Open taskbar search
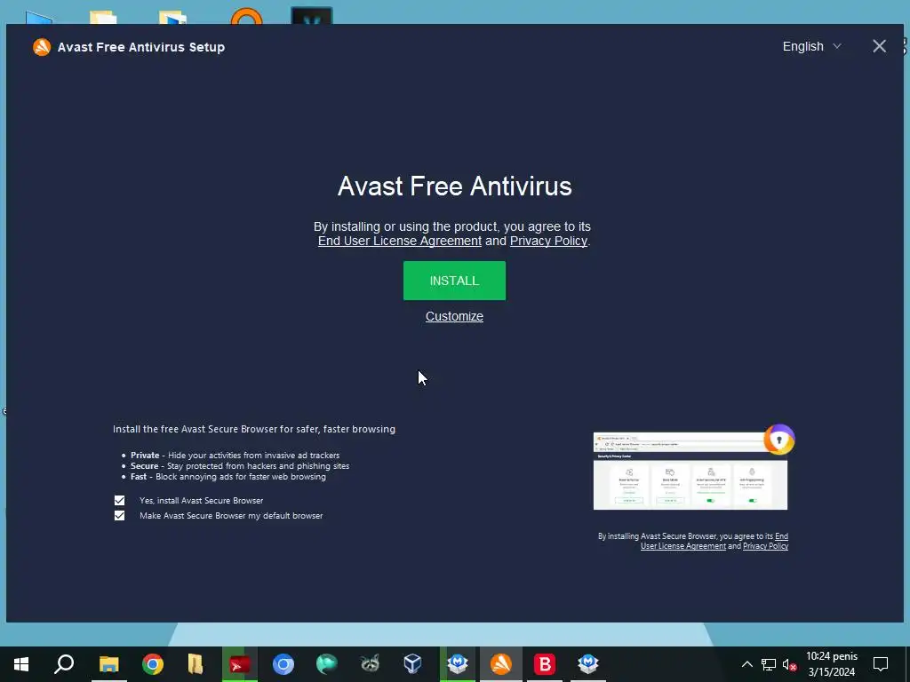 64,664
